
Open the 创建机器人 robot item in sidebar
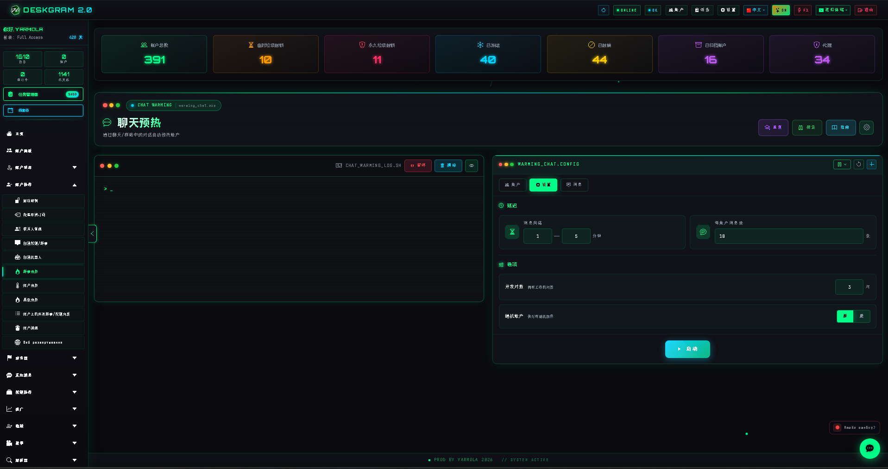(44, 257)
